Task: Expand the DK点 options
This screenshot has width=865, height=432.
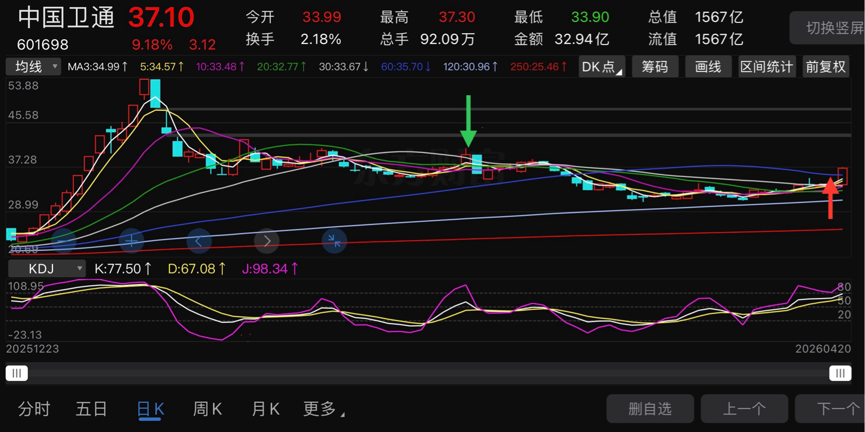Action: (x=601, y=67)
